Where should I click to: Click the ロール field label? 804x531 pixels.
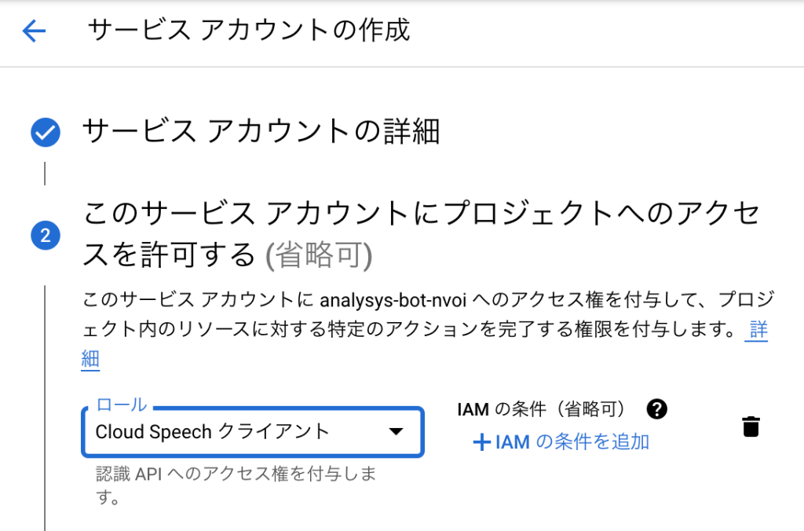pyautogui.click(x=121, y=405)
